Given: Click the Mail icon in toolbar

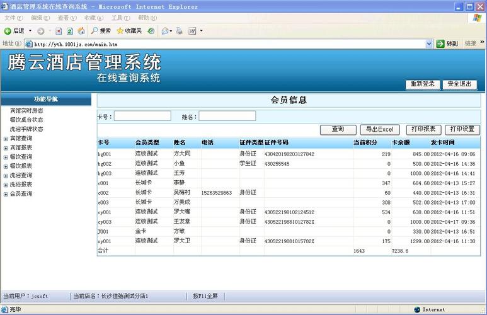Looking at the screenshot, I should [166, 31].
